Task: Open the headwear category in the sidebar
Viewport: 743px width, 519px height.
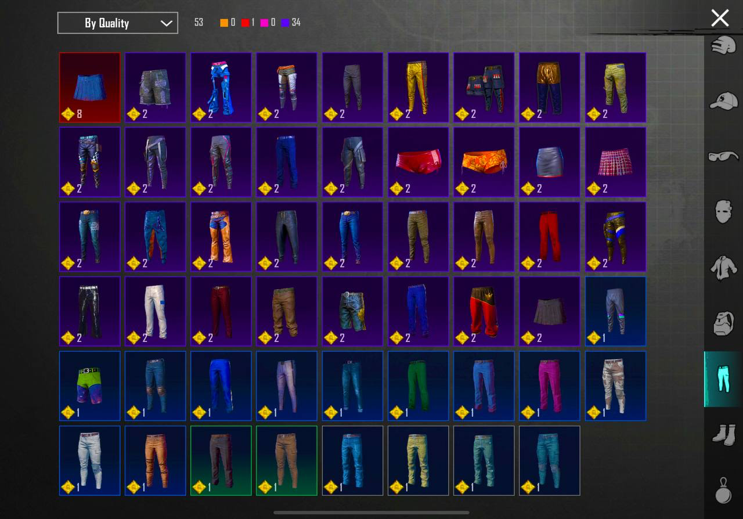Action: [723, 46]
